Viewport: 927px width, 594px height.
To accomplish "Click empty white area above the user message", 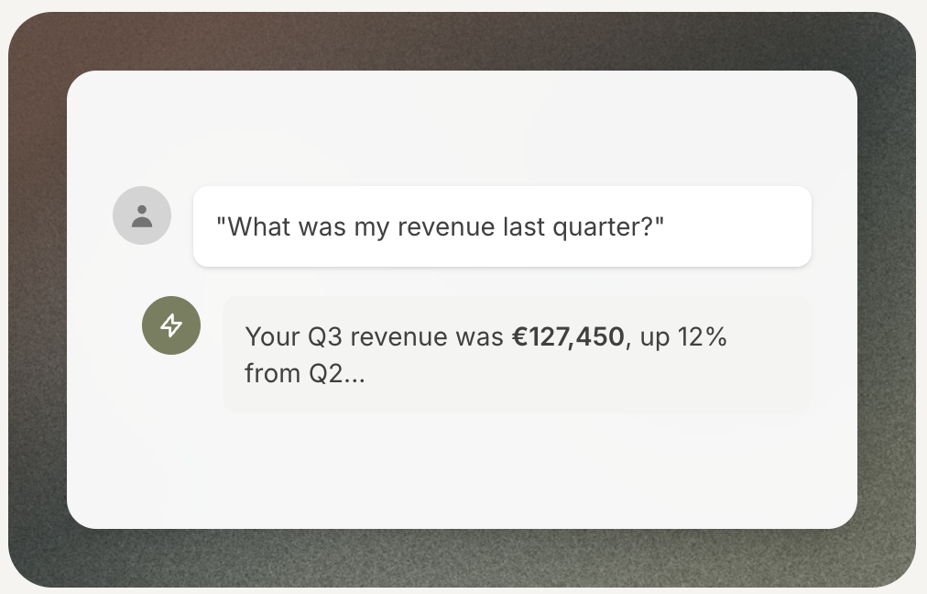I will [x=462, y=128].
